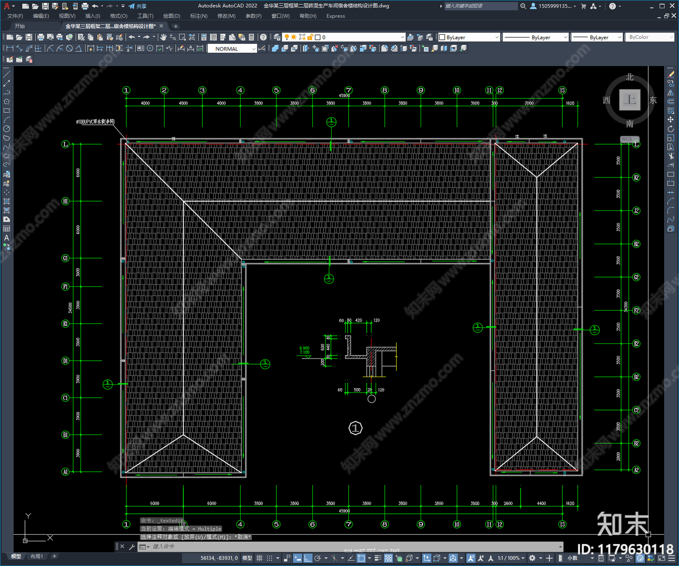Select the multiline Text tool (A)
679x566 pixels.
point(6,238)
